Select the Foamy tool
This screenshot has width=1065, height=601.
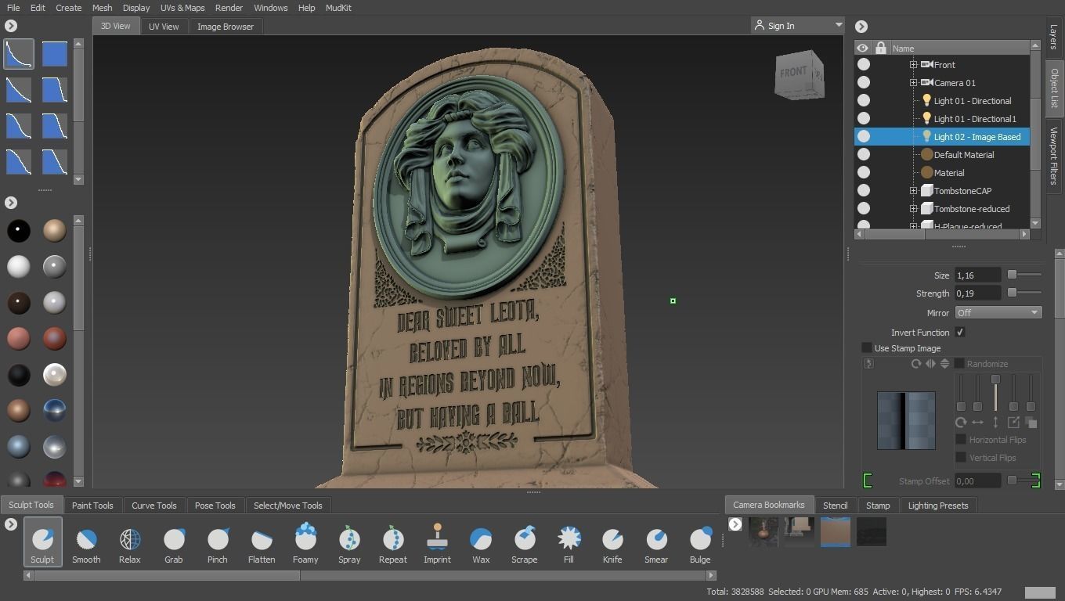click(x=305, y=542)
